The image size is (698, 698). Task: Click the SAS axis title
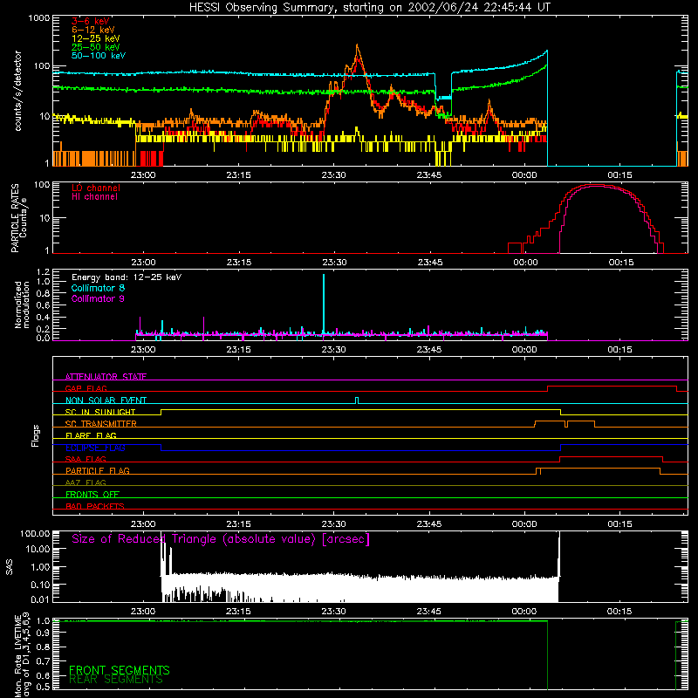[10, 567]
